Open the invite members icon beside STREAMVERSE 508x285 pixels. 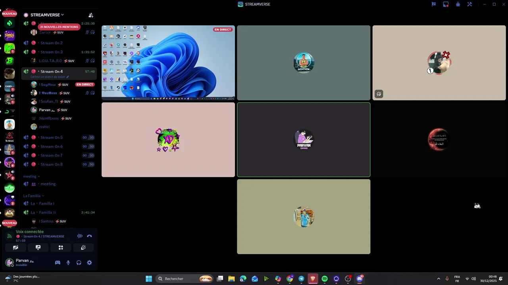[x=91, y=15]
